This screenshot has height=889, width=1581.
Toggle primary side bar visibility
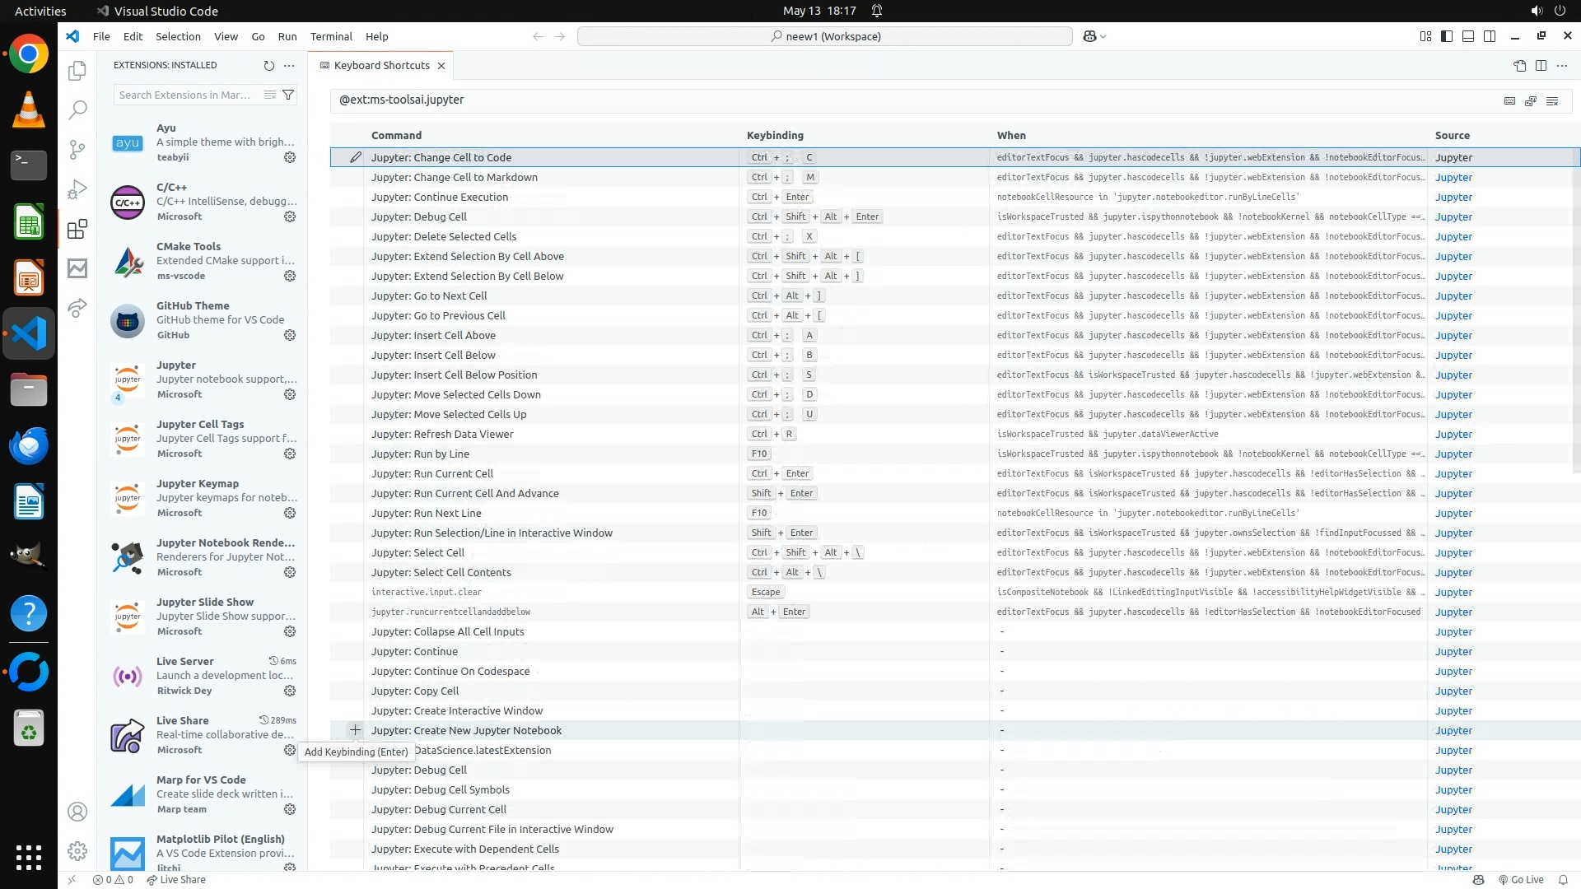1447,36
